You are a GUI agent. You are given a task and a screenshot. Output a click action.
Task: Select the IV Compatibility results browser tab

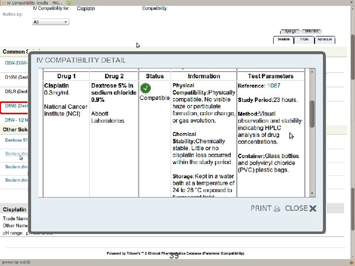(x=33, y=3)
